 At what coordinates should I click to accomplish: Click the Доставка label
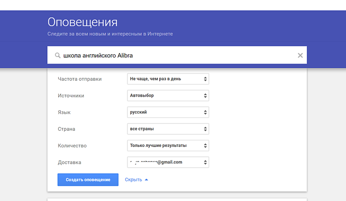point(69,162)
